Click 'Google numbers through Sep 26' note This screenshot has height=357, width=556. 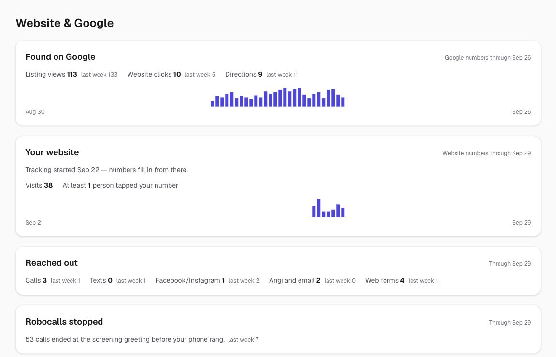(x=487, y=58)
